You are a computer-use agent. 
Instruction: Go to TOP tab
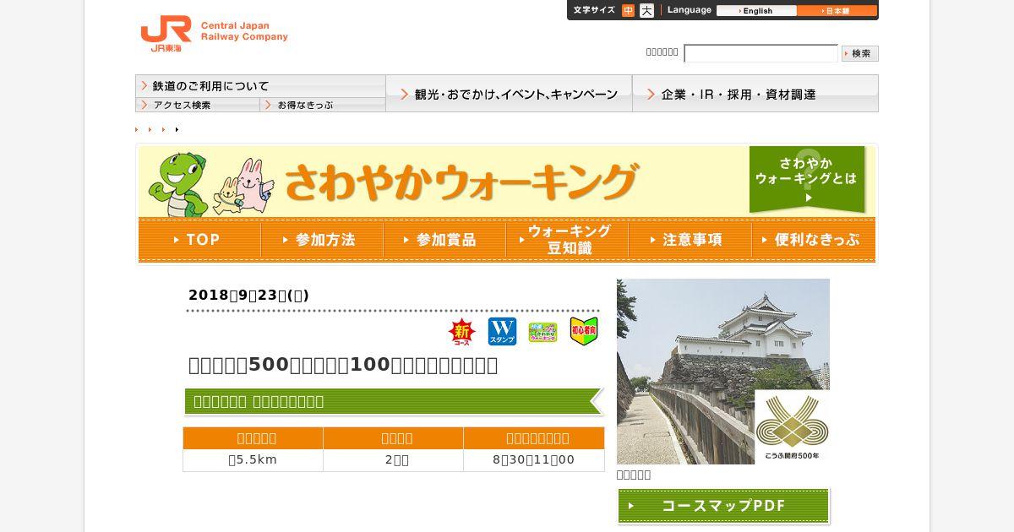(199, 240)
